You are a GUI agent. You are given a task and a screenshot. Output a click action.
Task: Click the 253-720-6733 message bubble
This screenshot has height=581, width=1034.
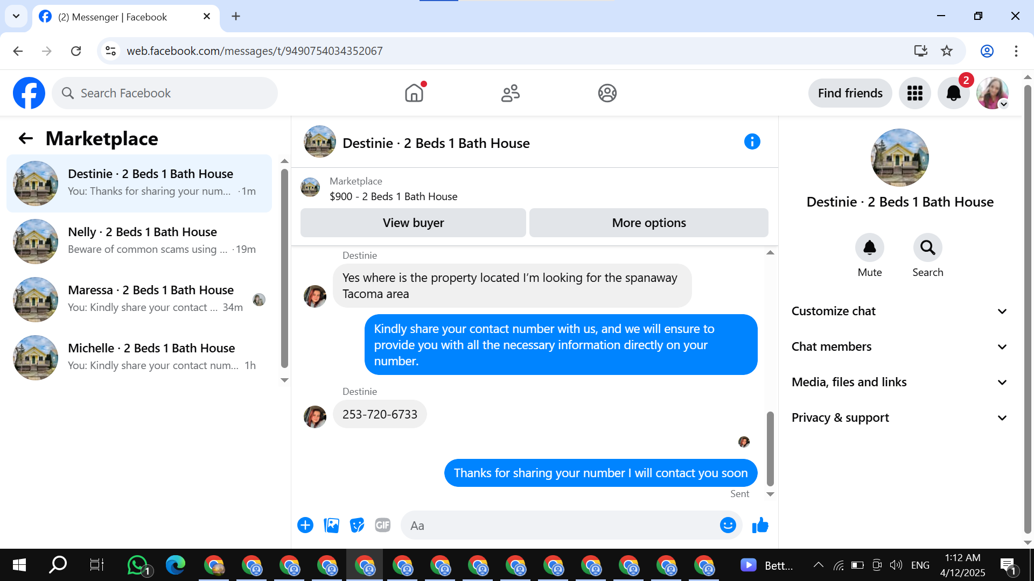[380, 414]
